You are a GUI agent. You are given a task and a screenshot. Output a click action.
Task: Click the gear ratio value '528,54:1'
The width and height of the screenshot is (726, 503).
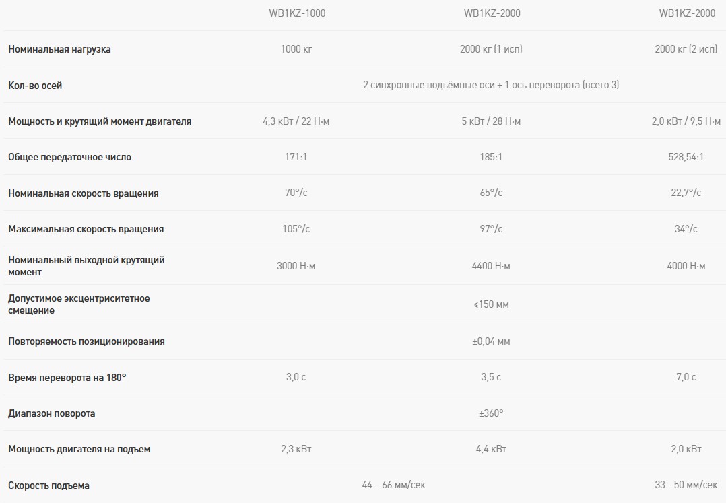[x=686, y=157]
